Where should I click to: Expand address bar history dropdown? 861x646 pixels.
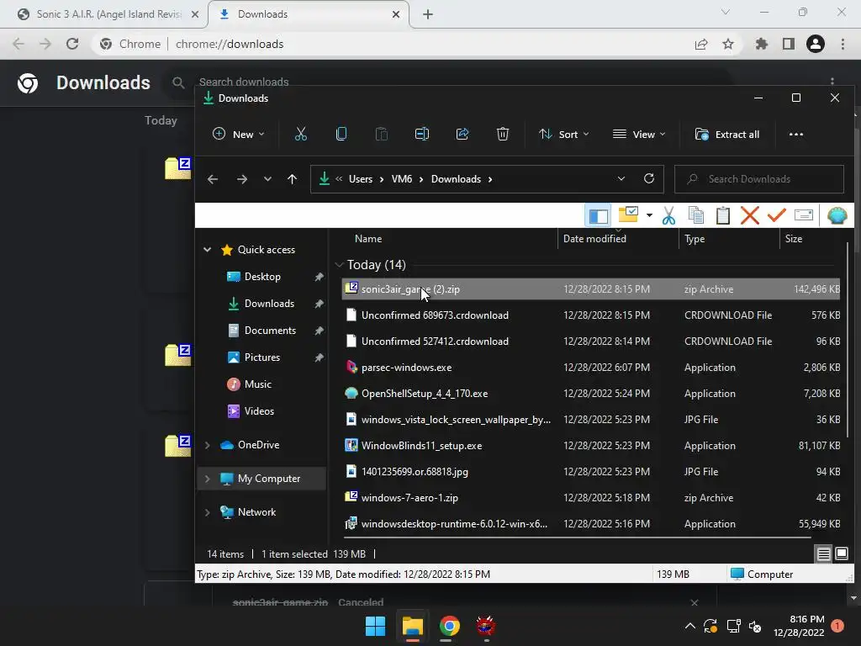pos(621,178)
